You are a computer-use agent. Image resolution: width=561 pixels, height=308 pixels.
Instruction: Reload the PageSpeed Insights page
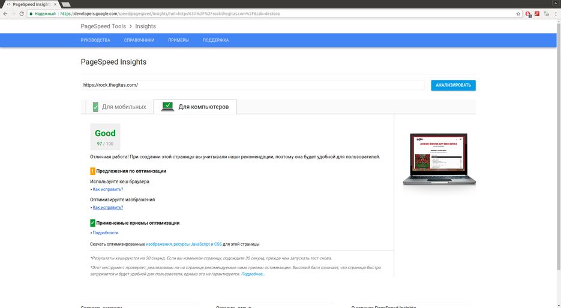tap(22, 14)
